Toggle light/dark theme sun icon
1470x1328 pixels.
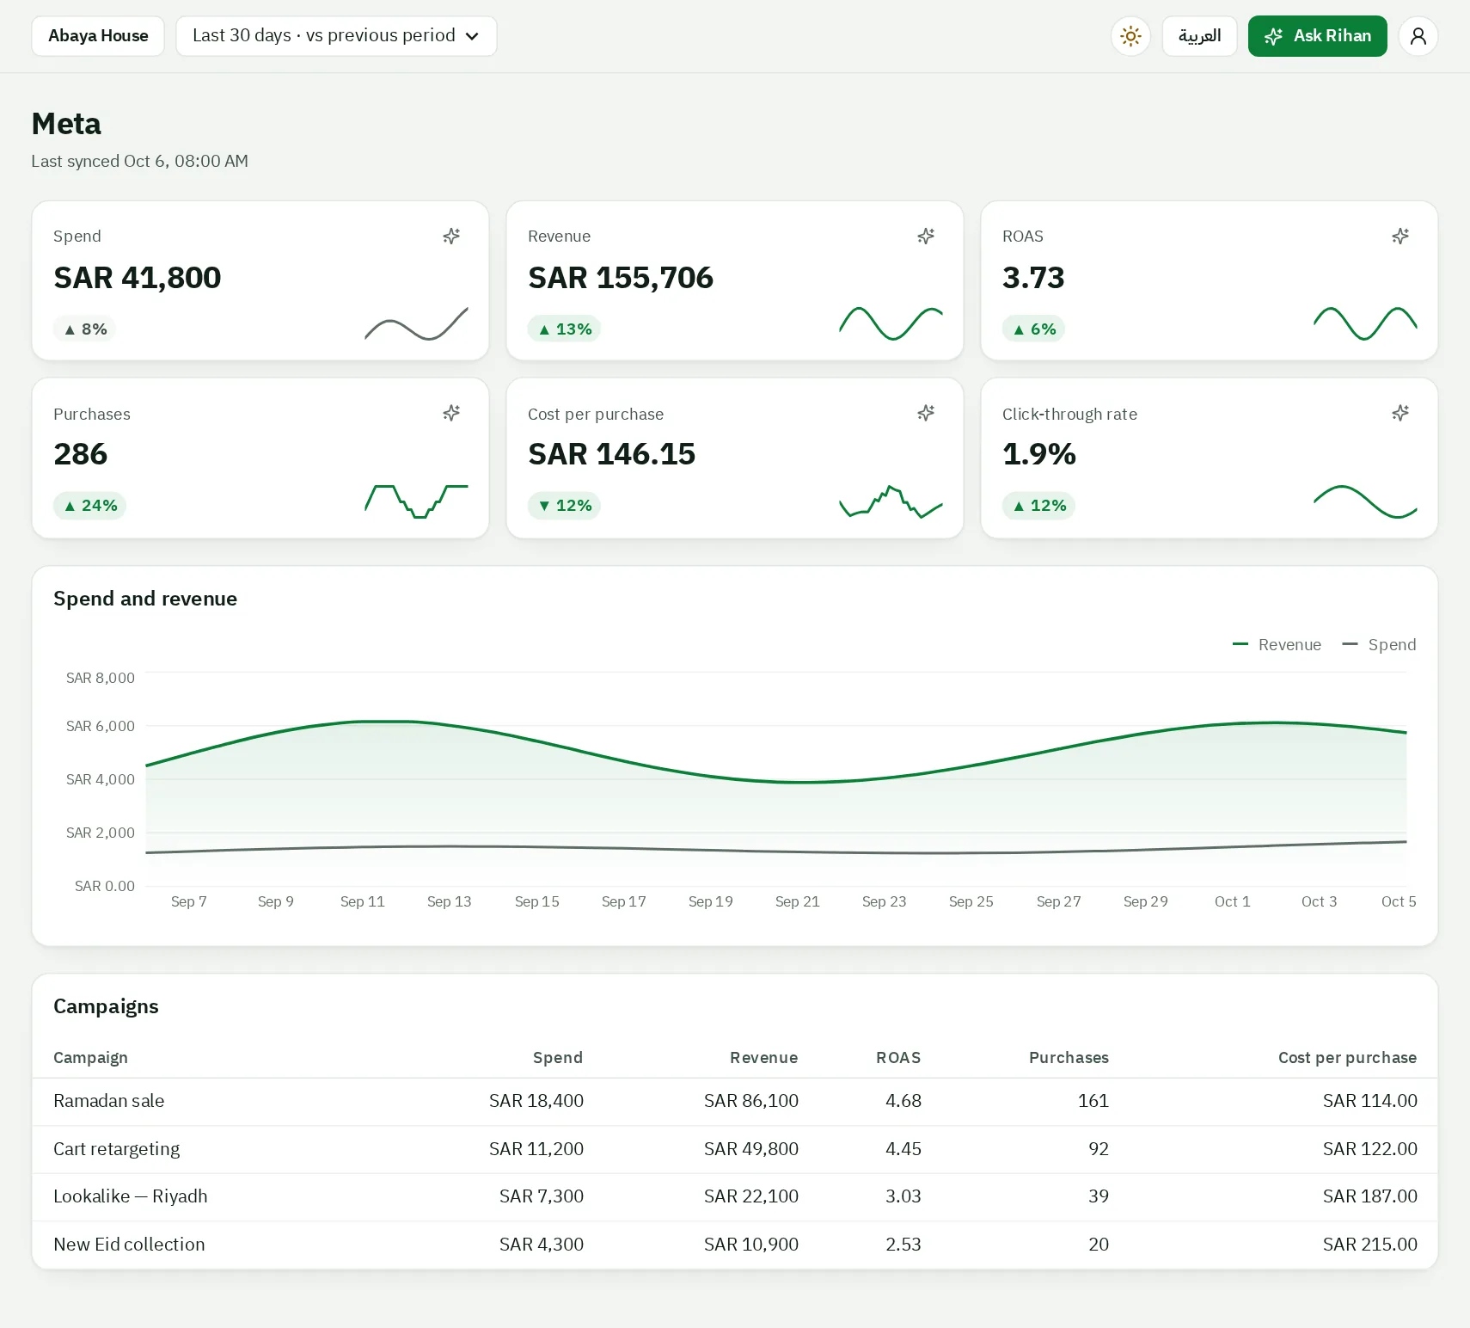tap(1130, 36)
